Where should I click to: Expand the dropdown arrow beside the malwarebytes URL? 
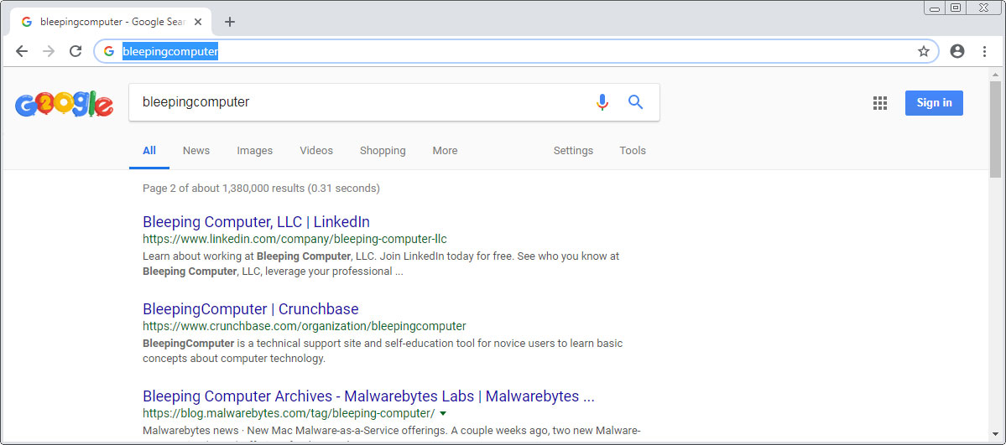[x=443, y=413]
